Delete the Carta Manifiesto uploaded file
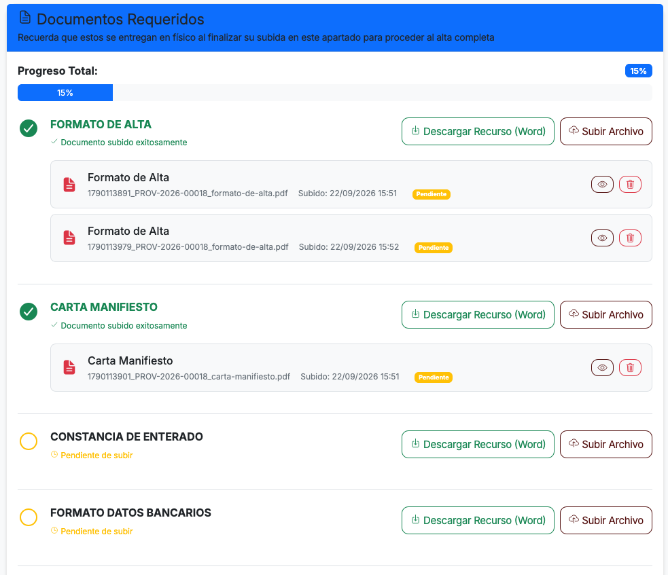The width and height of the screenshot is (668, 575). (x=630, y=368)
